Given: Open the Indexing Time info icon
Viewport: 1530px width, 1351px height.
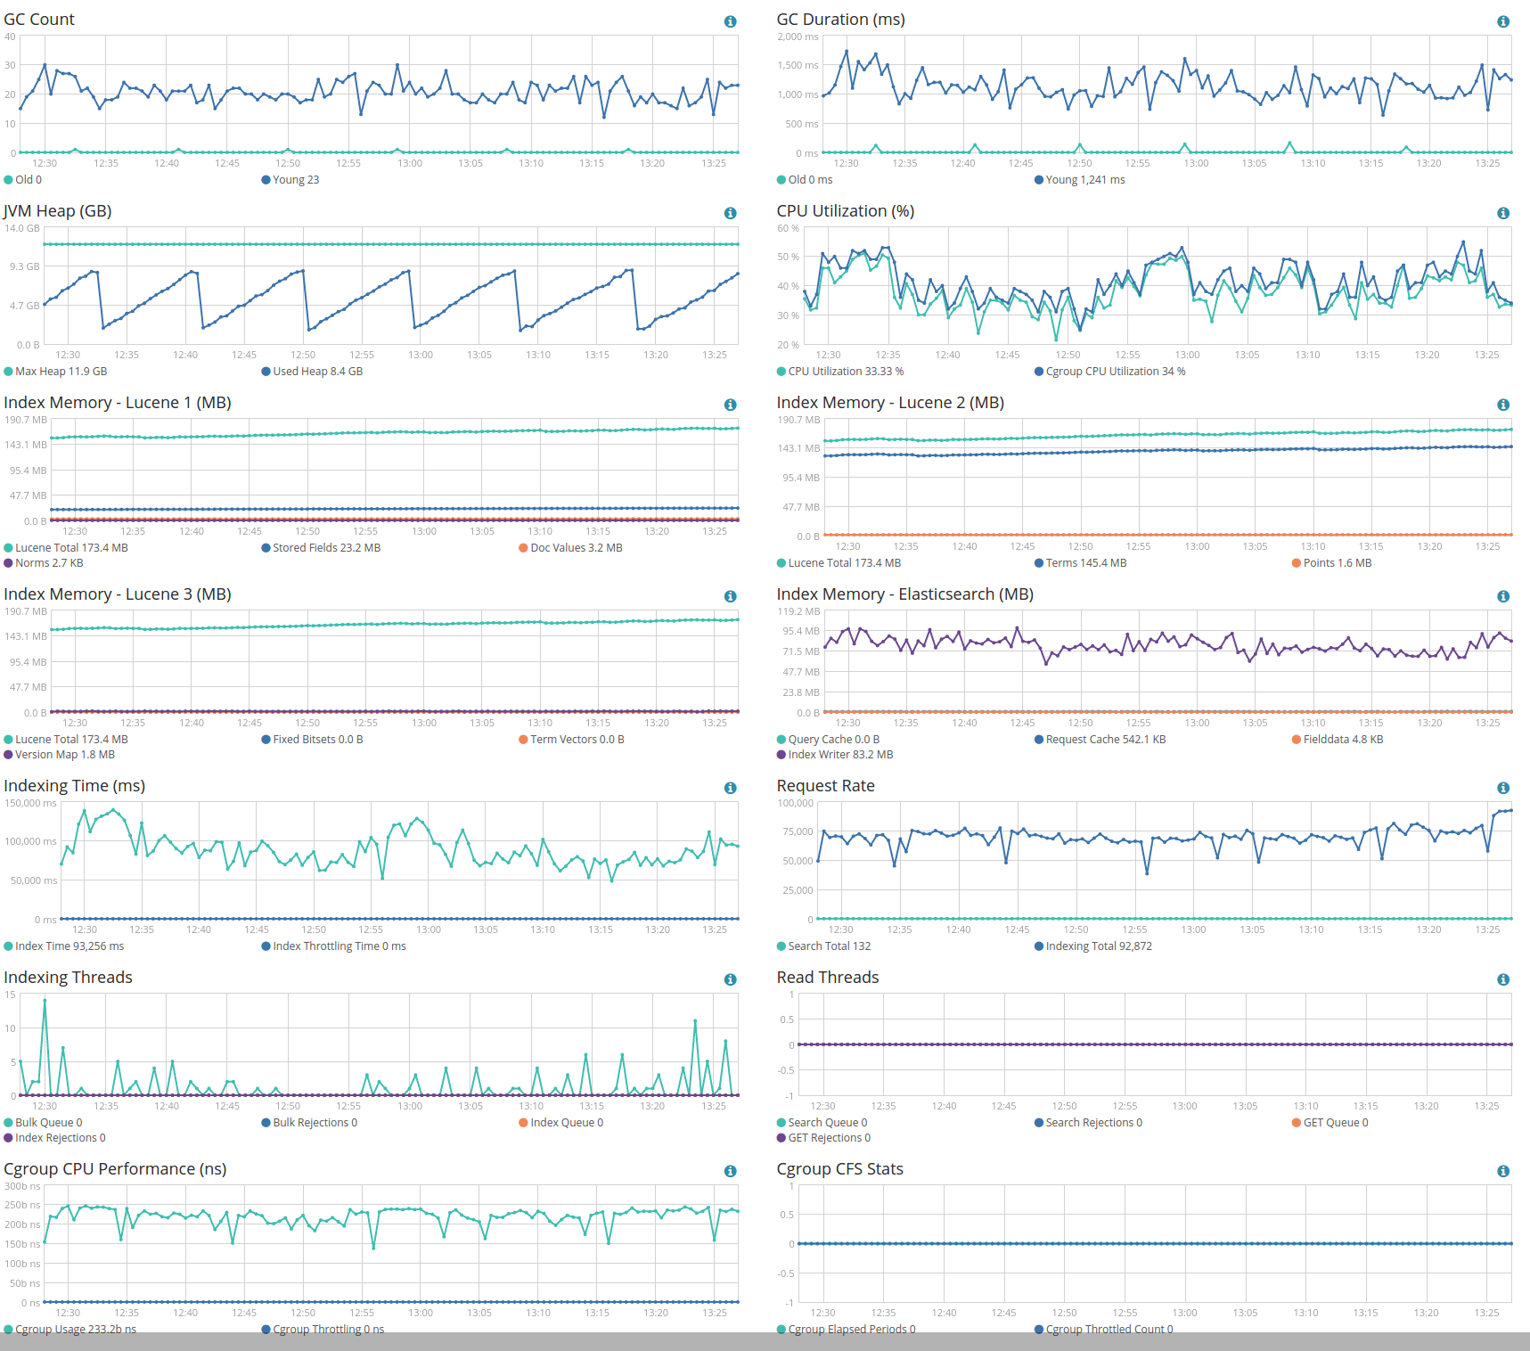Looking at the screenshot, I should 730,788.
